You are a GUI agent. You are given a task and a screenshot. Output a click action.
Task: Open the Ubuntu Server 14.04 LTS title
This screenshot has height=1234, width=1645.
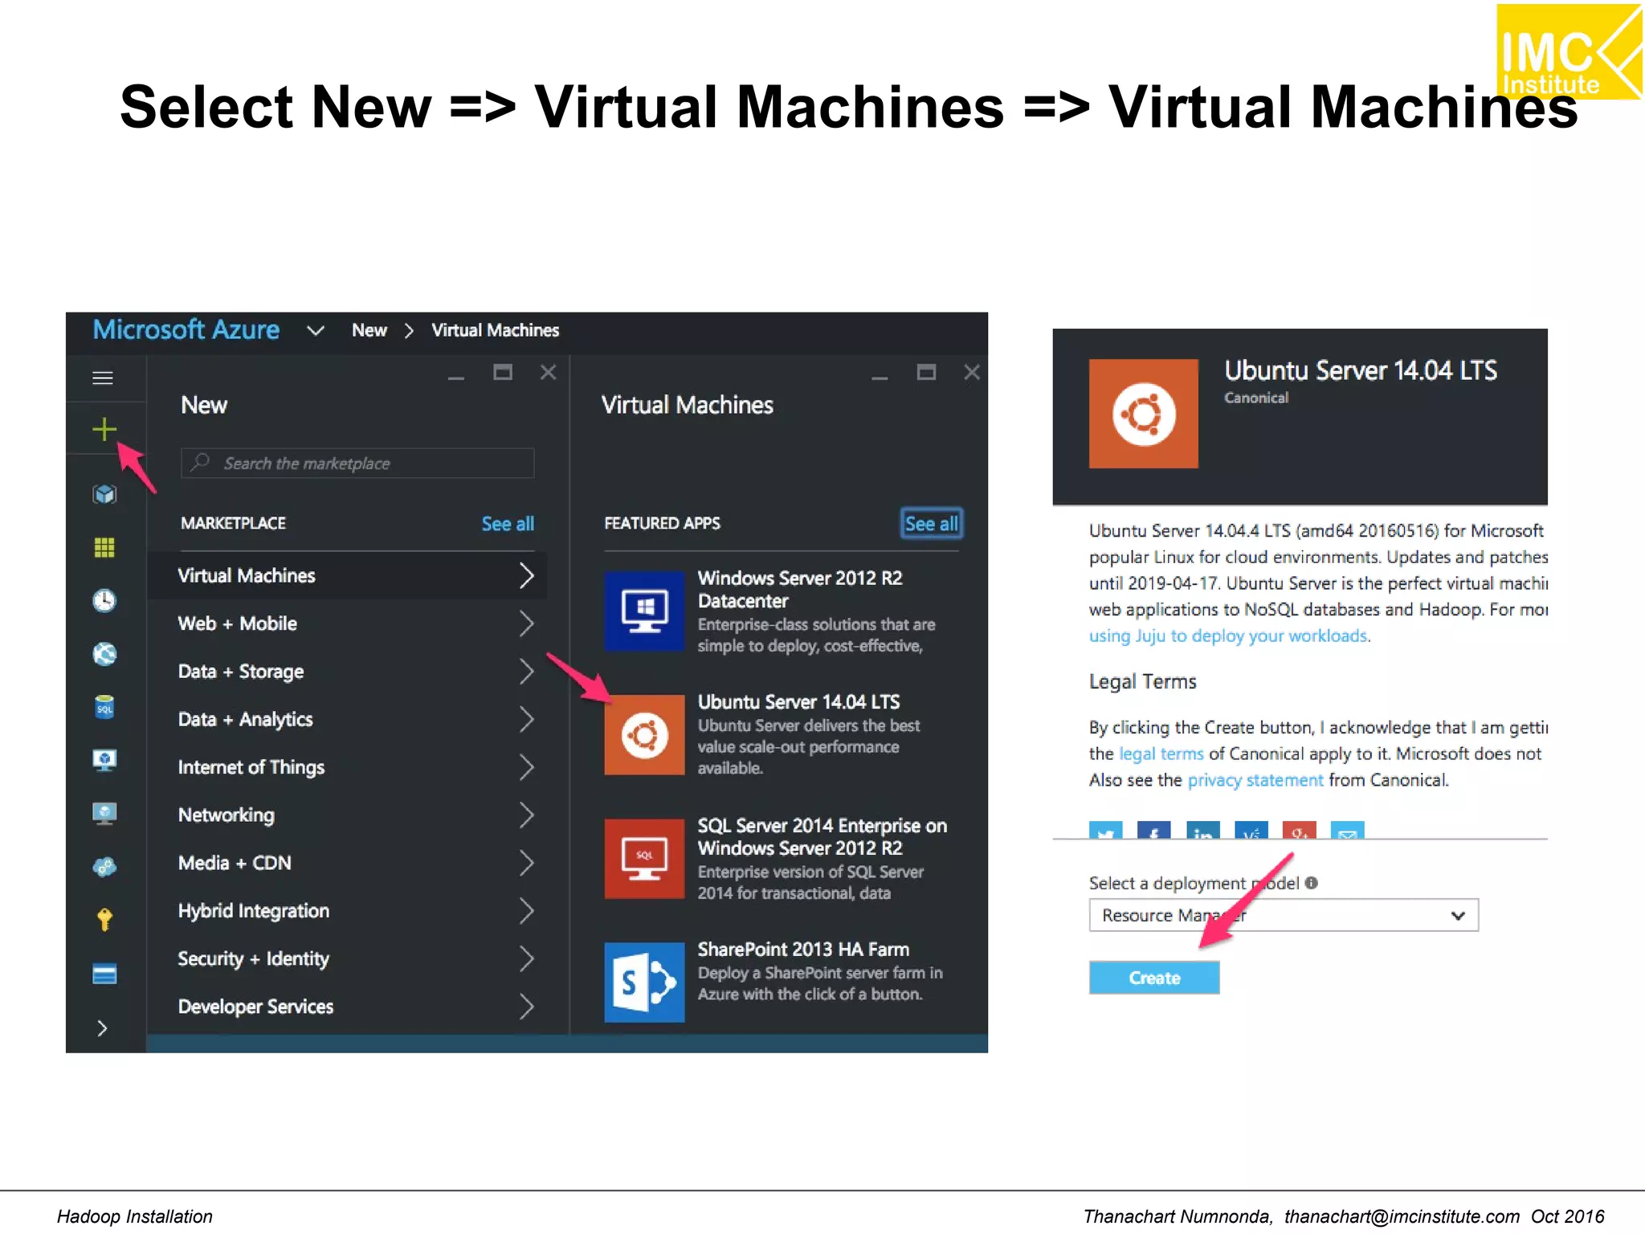coord(798,702)
